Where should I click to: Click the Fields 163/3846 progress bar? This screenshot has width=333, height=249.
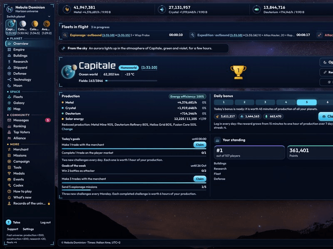(131, 81)
